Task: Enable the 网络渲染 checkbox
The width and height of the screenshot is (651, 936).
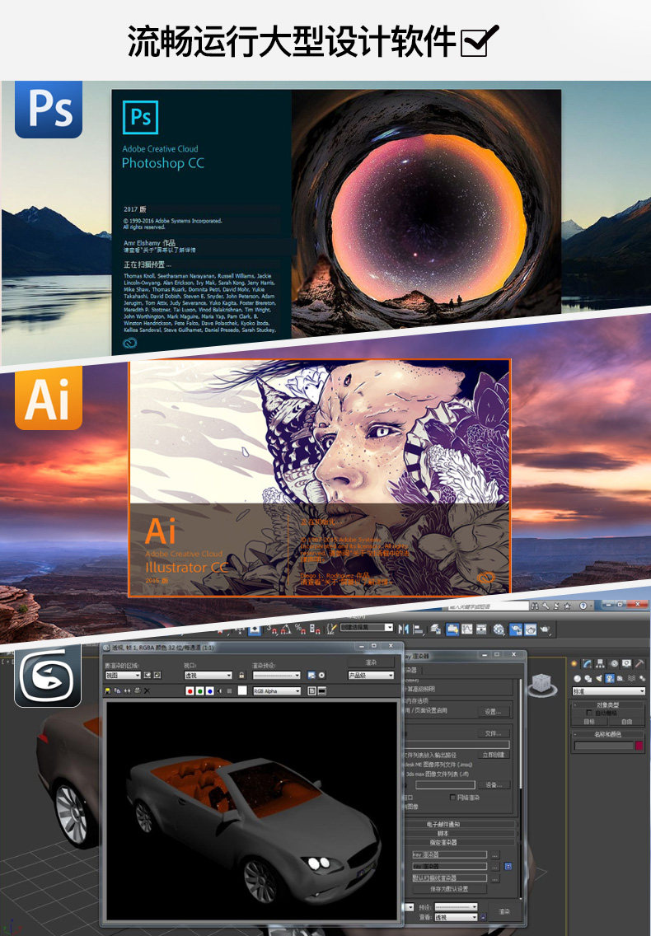Action: tap(452, 797)
